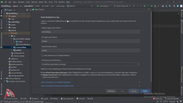Open the Event Log panel
Image resolution: width=183 pixels, height=103 pixels.
pos(158,98)
